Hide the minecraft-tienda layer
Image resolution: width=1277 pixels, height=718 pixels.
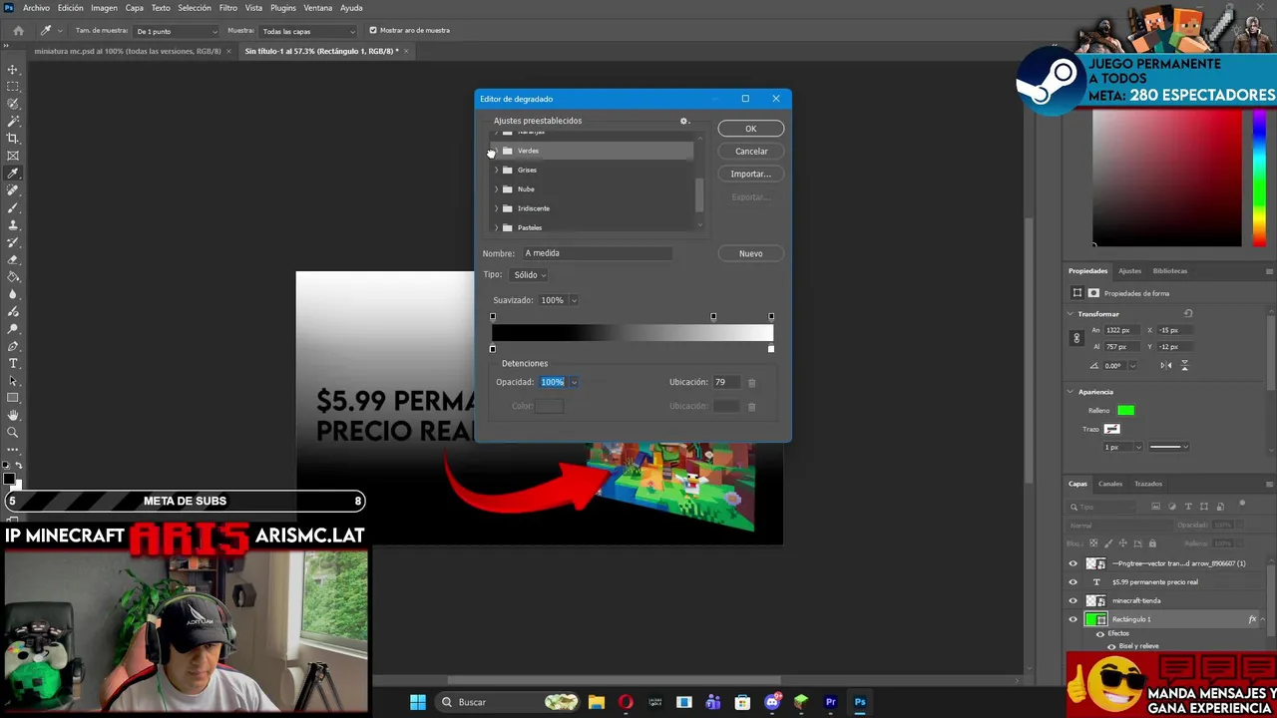coord(1073,600)
